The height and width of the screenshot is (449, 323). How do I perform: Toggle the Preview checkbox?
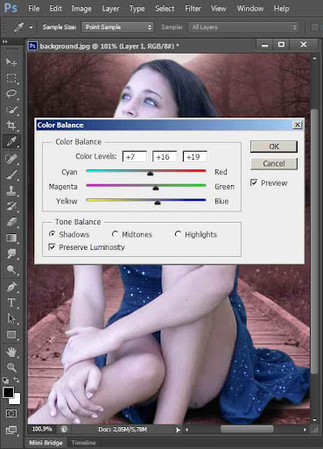pyautogui.click(x=254, y=182)
